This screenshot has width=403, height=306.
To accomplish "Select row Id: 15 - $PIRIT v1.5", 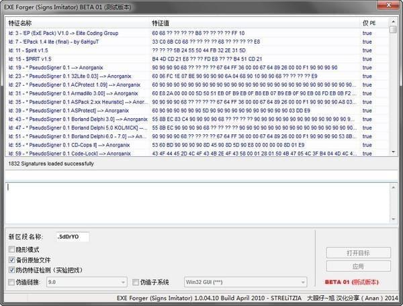I will (197, 59).
